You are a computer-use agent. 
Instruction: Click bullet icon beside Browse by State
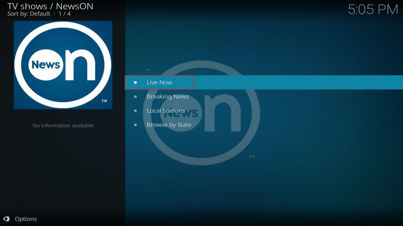(136, 125)
